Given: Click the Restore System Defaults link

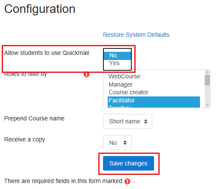Looking at the screenshot, I should [136, 35].
